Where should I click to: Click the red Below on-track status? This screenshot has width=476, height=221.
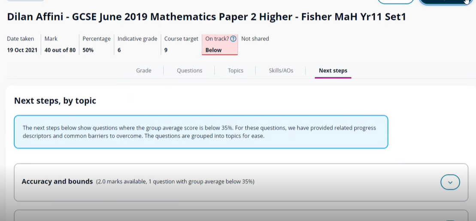click(x=214, y=50)
